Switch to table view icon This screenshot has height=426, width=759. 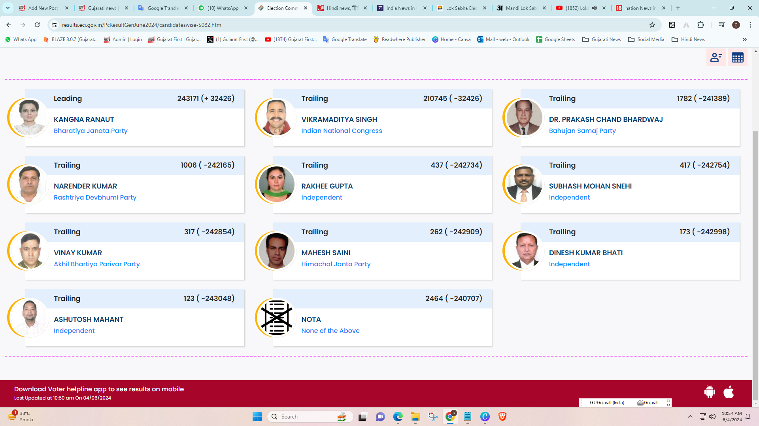(737, 58)
